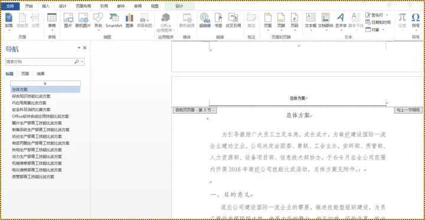Switch to the View (视图) tab

coord(155,6)
